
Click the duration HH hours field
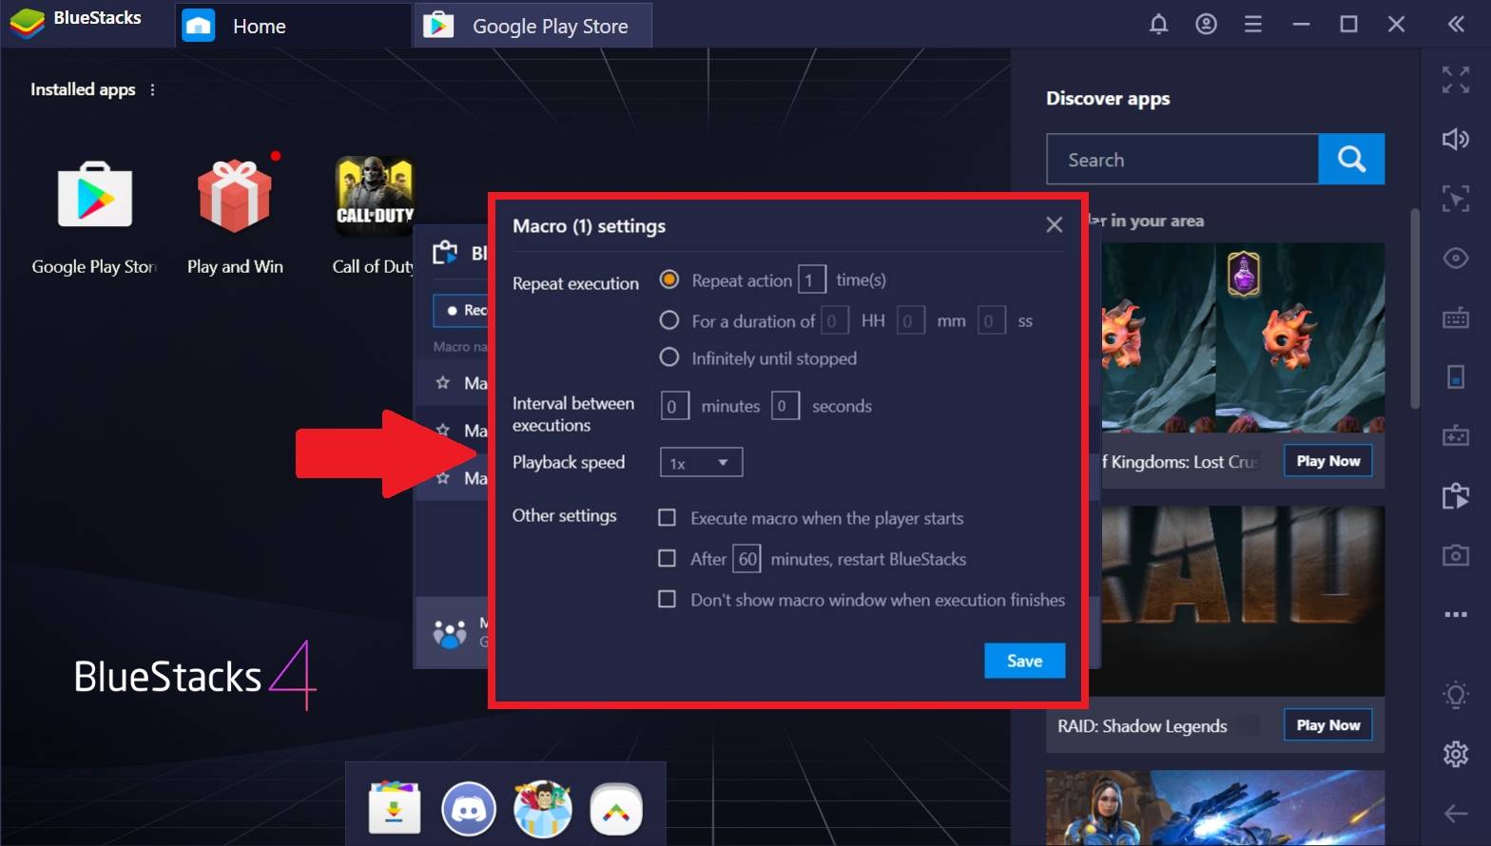pos(834,320)
